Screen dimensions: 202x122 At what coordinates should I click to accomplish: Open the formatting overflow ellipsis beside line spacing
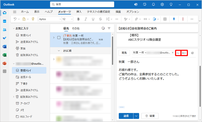click(117, 19)
